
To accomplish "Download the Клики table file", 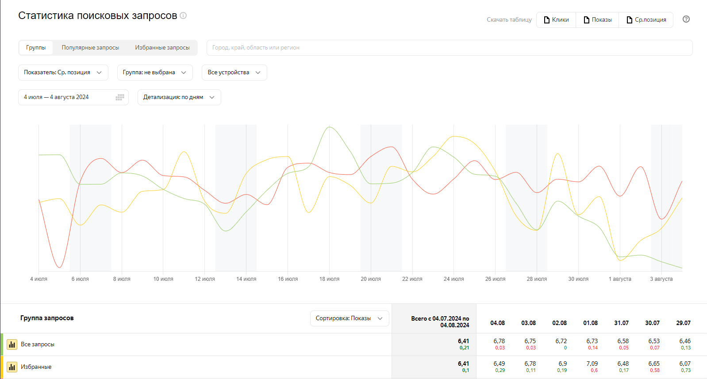I will (x=556, y=20).
